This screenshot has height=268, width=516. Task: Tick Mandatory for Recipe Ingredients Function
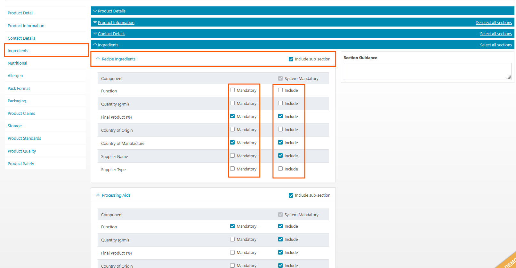232,90
